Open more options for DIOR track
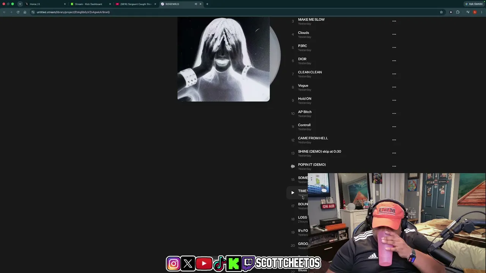The height and width of the screenshot is (273, 486). (394, 61)
